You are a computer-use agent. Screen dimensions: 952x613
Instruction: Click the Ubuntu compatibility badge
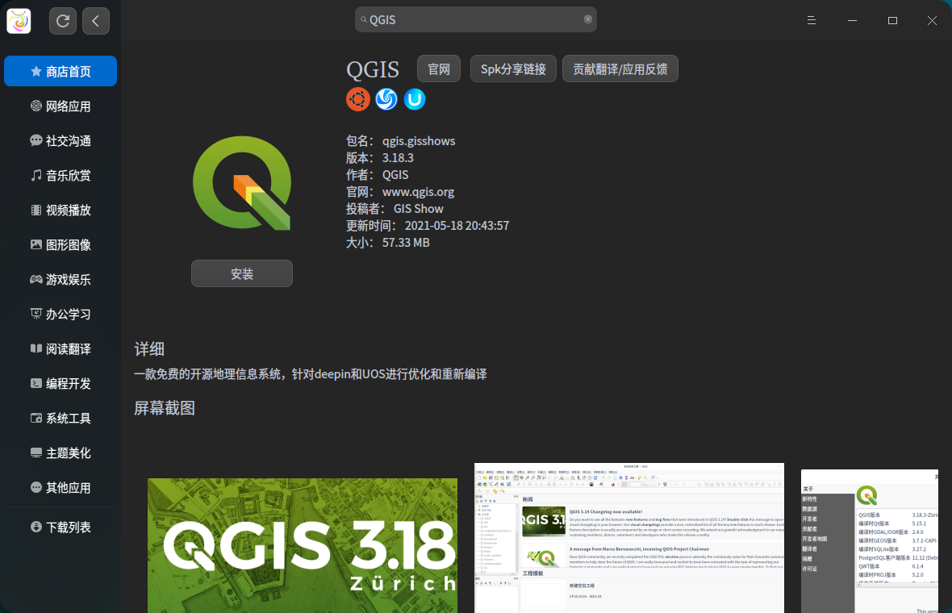point(358,99)
